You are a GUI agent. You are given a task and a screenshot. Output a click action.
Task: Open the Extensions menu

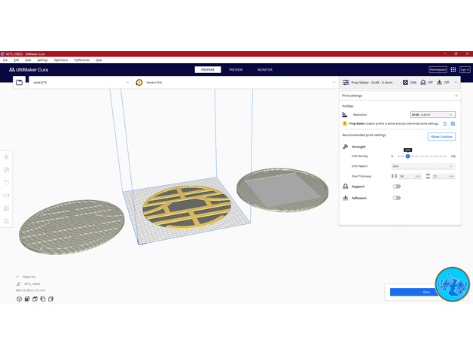[x=61, y=59]
